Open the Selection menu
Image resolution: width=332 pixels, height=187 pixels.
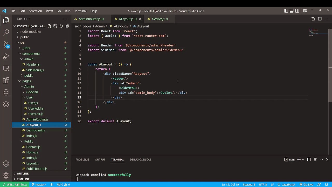35,11
